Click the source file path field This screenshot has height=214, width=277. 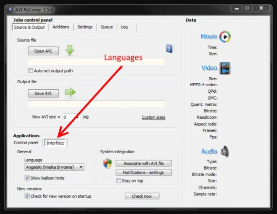click(x=97, y=62)
